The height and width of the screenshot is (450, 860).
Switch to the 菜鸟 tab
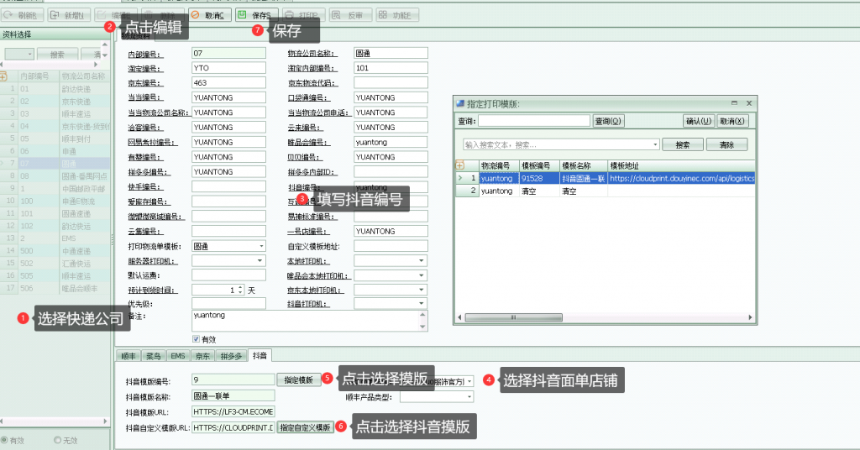154,356
